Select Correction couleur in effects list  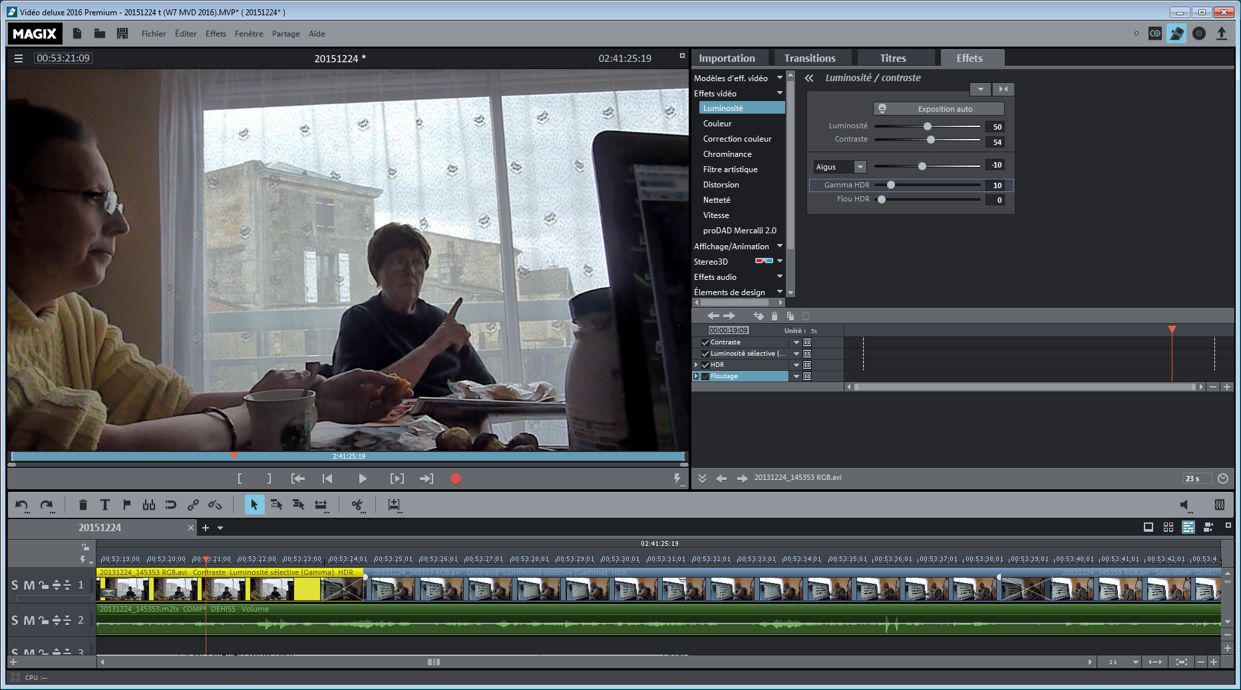pyautogui.click(x=737, y=139)
